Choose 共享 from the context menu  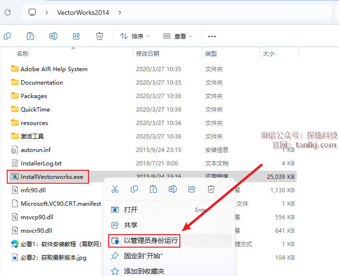pos(170,225)
